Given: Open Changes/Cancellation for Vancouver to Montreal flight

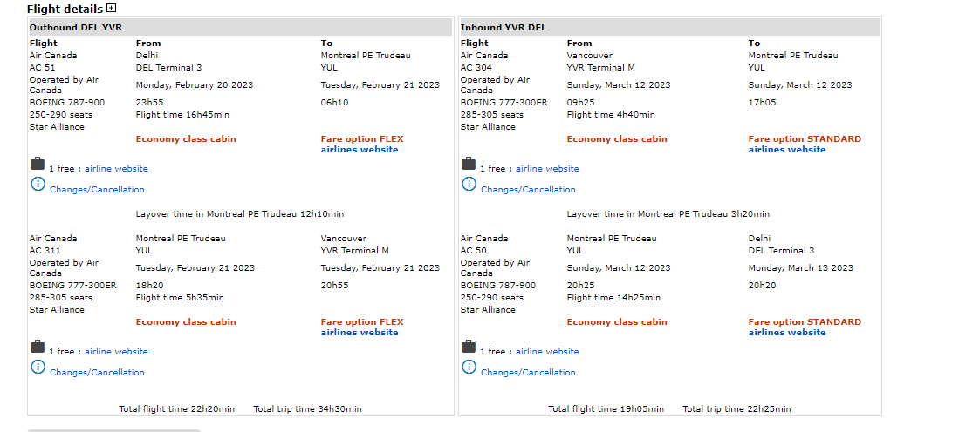Looking at the screenshot, I should 528,190.
